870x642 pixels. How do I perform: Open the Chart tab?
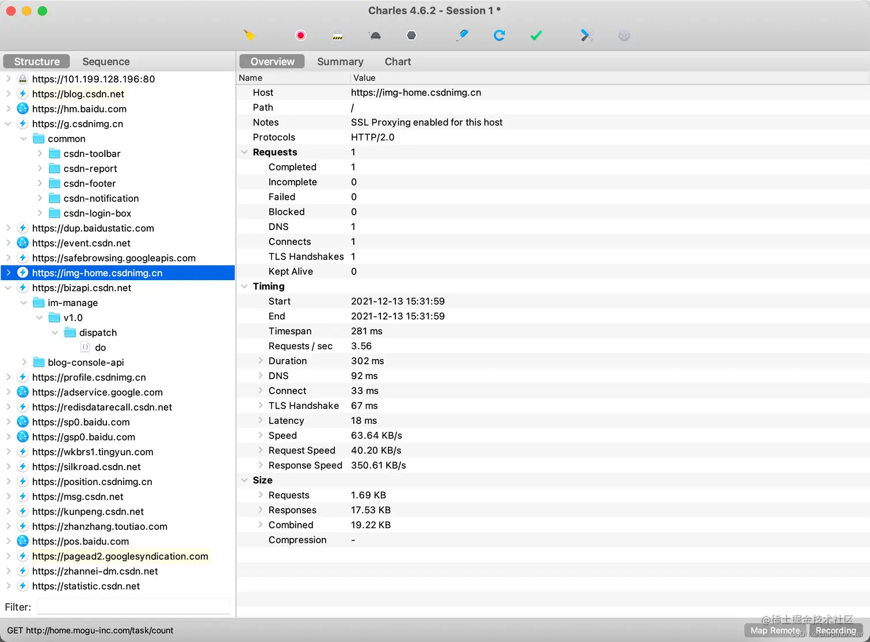(x=398, y=62)
